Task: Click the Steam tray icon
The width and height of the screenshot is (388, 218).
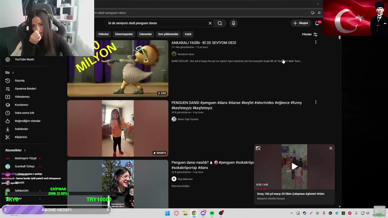Action: coord(304,213)
